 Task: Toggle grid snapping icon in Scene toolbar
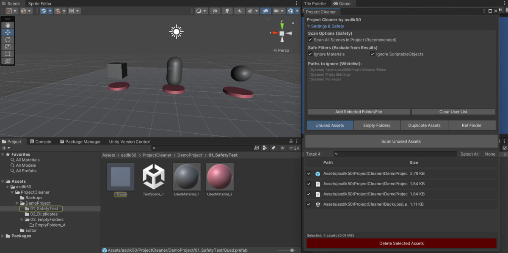pos(44,11)
